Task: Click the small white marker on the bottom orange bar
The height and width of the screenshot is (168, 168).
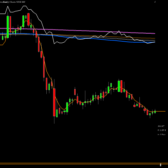Action: click(x=161, y=165)
